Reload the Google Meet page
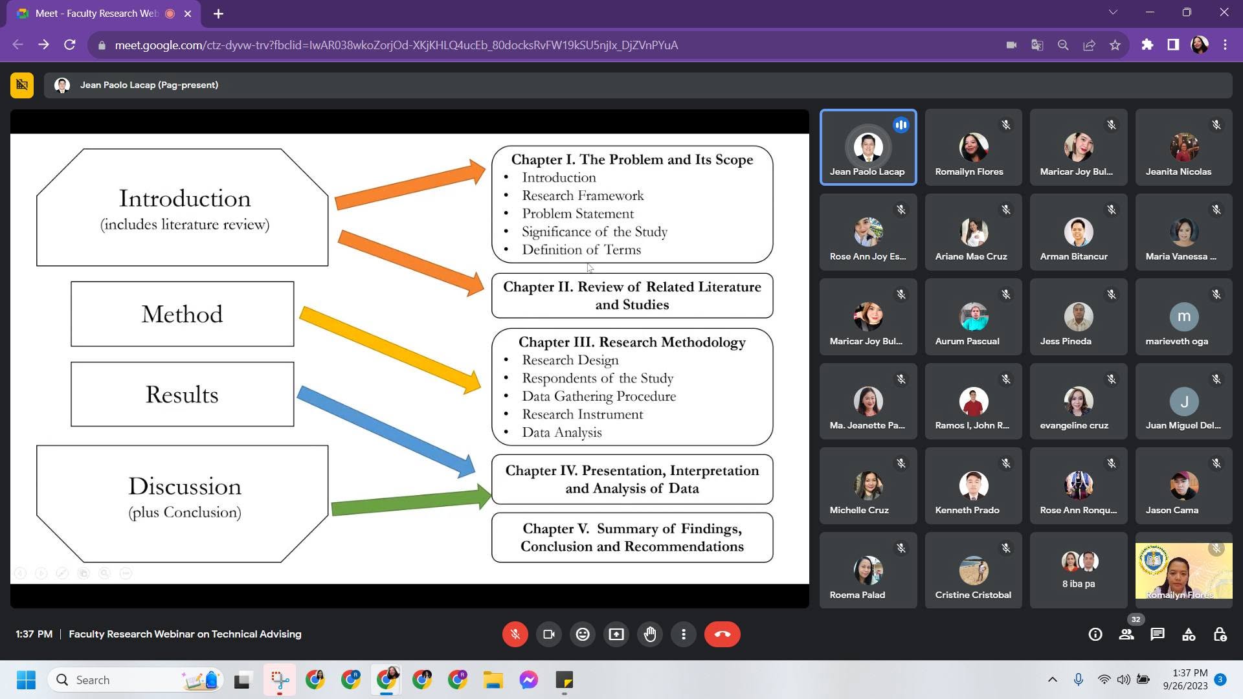The width and height of the screenshot is (1243, 699). pos(70,45)
